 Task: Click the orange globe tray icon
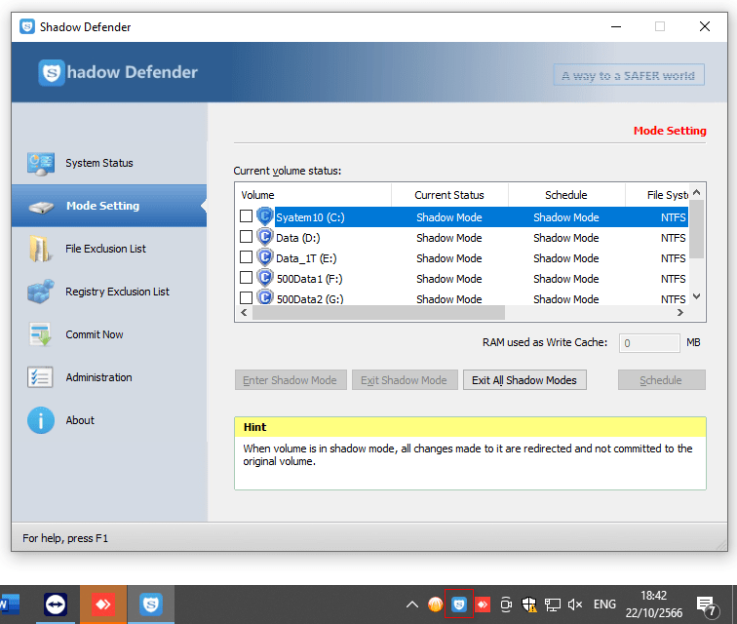point(435,604)
